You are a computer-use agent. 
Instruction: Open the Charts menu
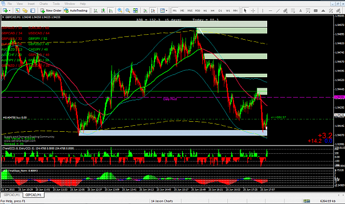coord(44,4)
